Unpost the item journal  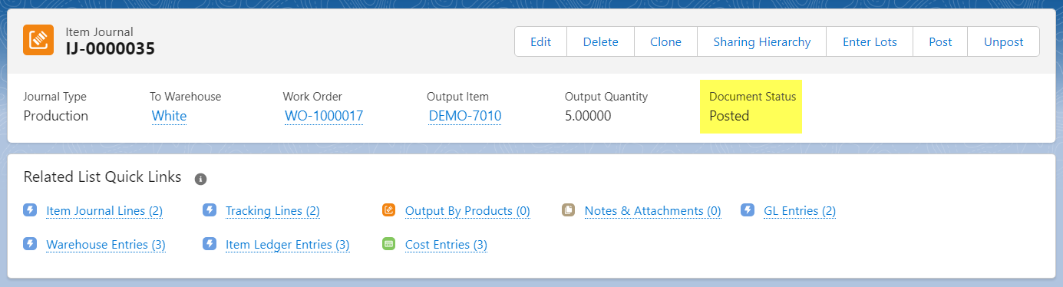[x=1004, y=41]
